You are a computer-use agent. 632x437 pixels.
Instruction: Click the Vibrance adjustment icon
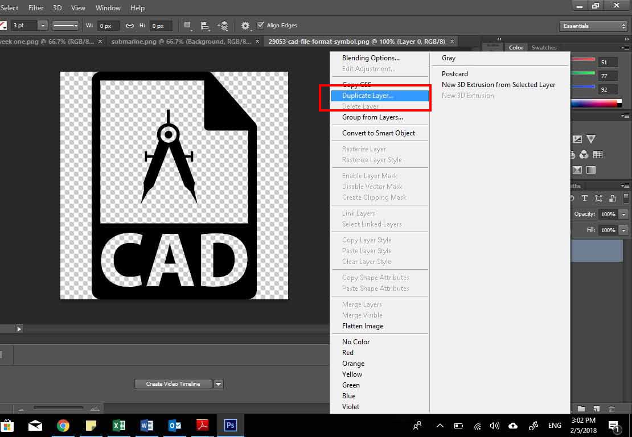pyautogui.click(x=591, y=139)
